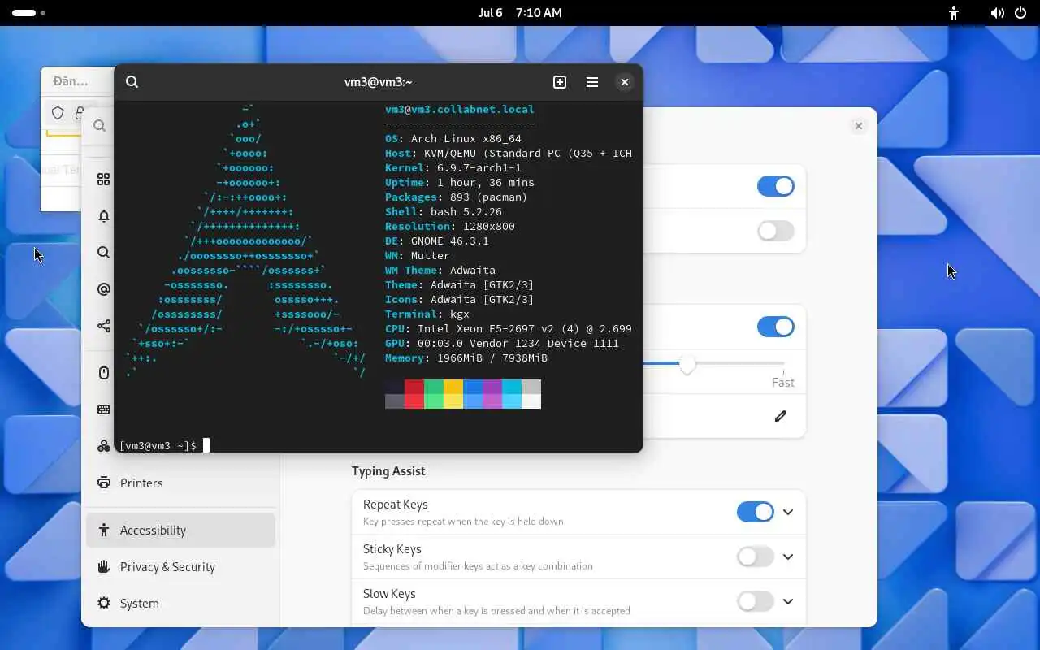This screenshot has width=1040, height=650.
Task: Open Apps settings via the grid icon
Action: [103, 179]
